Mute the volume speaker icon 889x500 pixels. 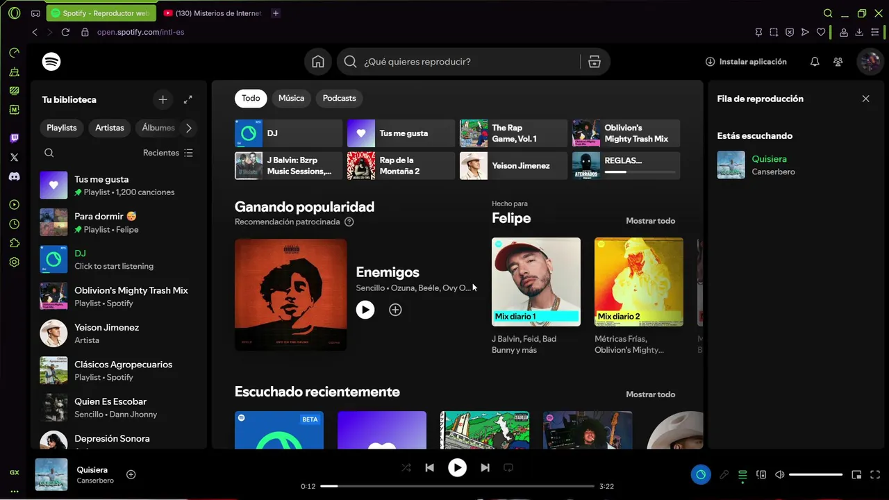pos(780,475)
